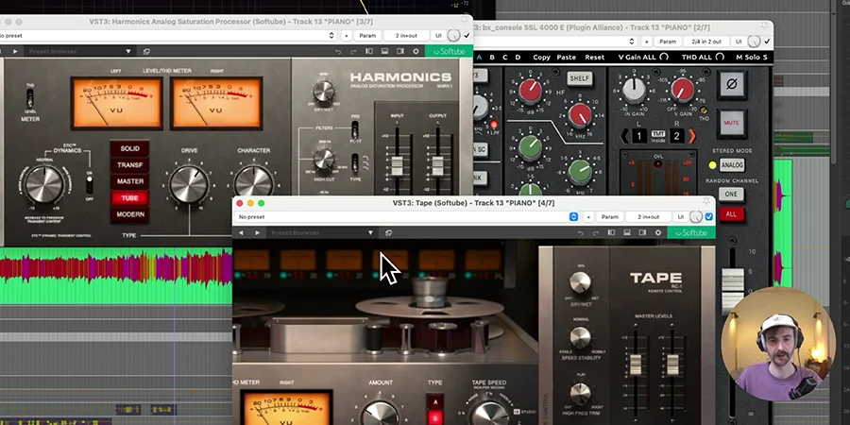
Task: Toggle Tape plugin bypass checkbox
Action: [709, 217]
